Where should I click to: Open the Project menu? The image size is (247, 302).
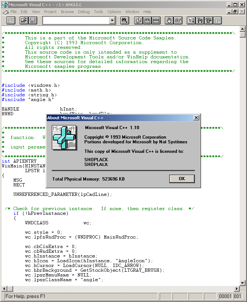pyautogui.click(x=50, y=12)
